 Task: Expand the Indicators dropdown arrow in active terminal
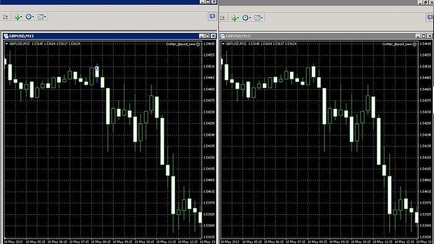[21, 17]
